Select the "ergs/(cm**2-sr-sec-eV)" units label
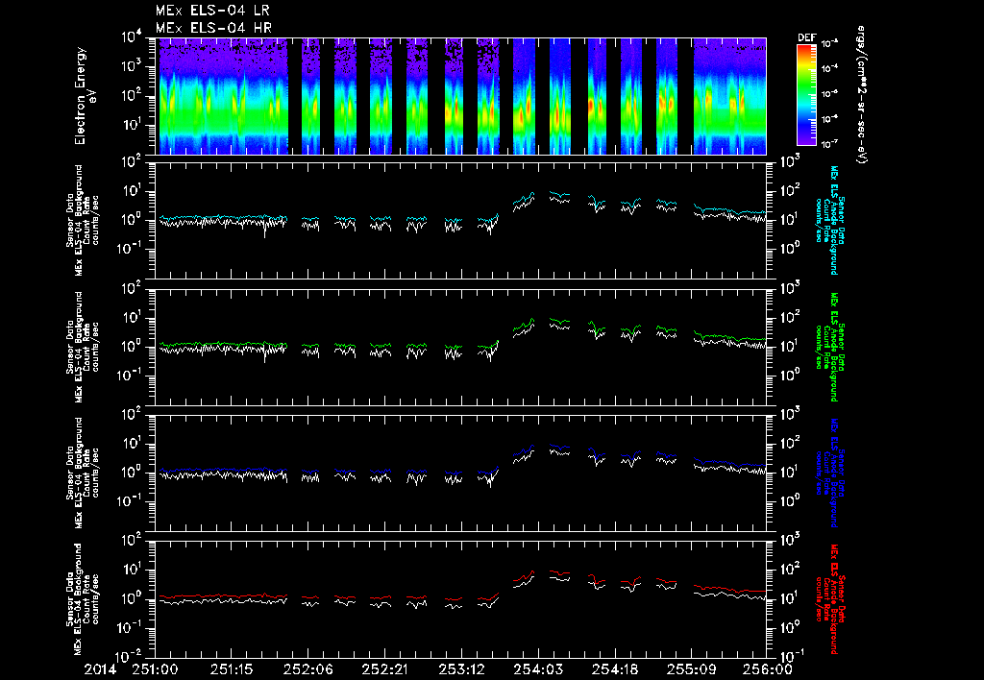 (861, 95)
